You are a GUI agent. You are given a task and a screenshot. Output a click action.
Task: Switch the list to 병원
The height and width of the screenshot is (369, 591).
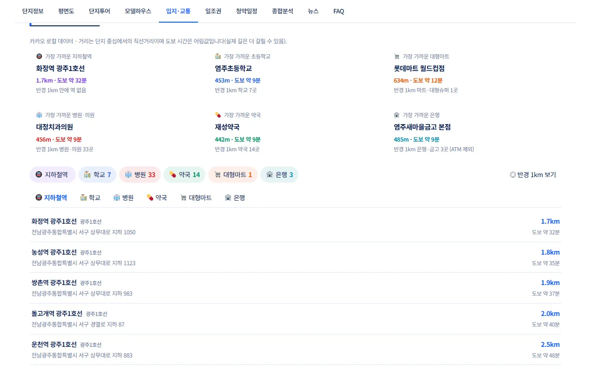pyautogui.click(x=123, y=198)
